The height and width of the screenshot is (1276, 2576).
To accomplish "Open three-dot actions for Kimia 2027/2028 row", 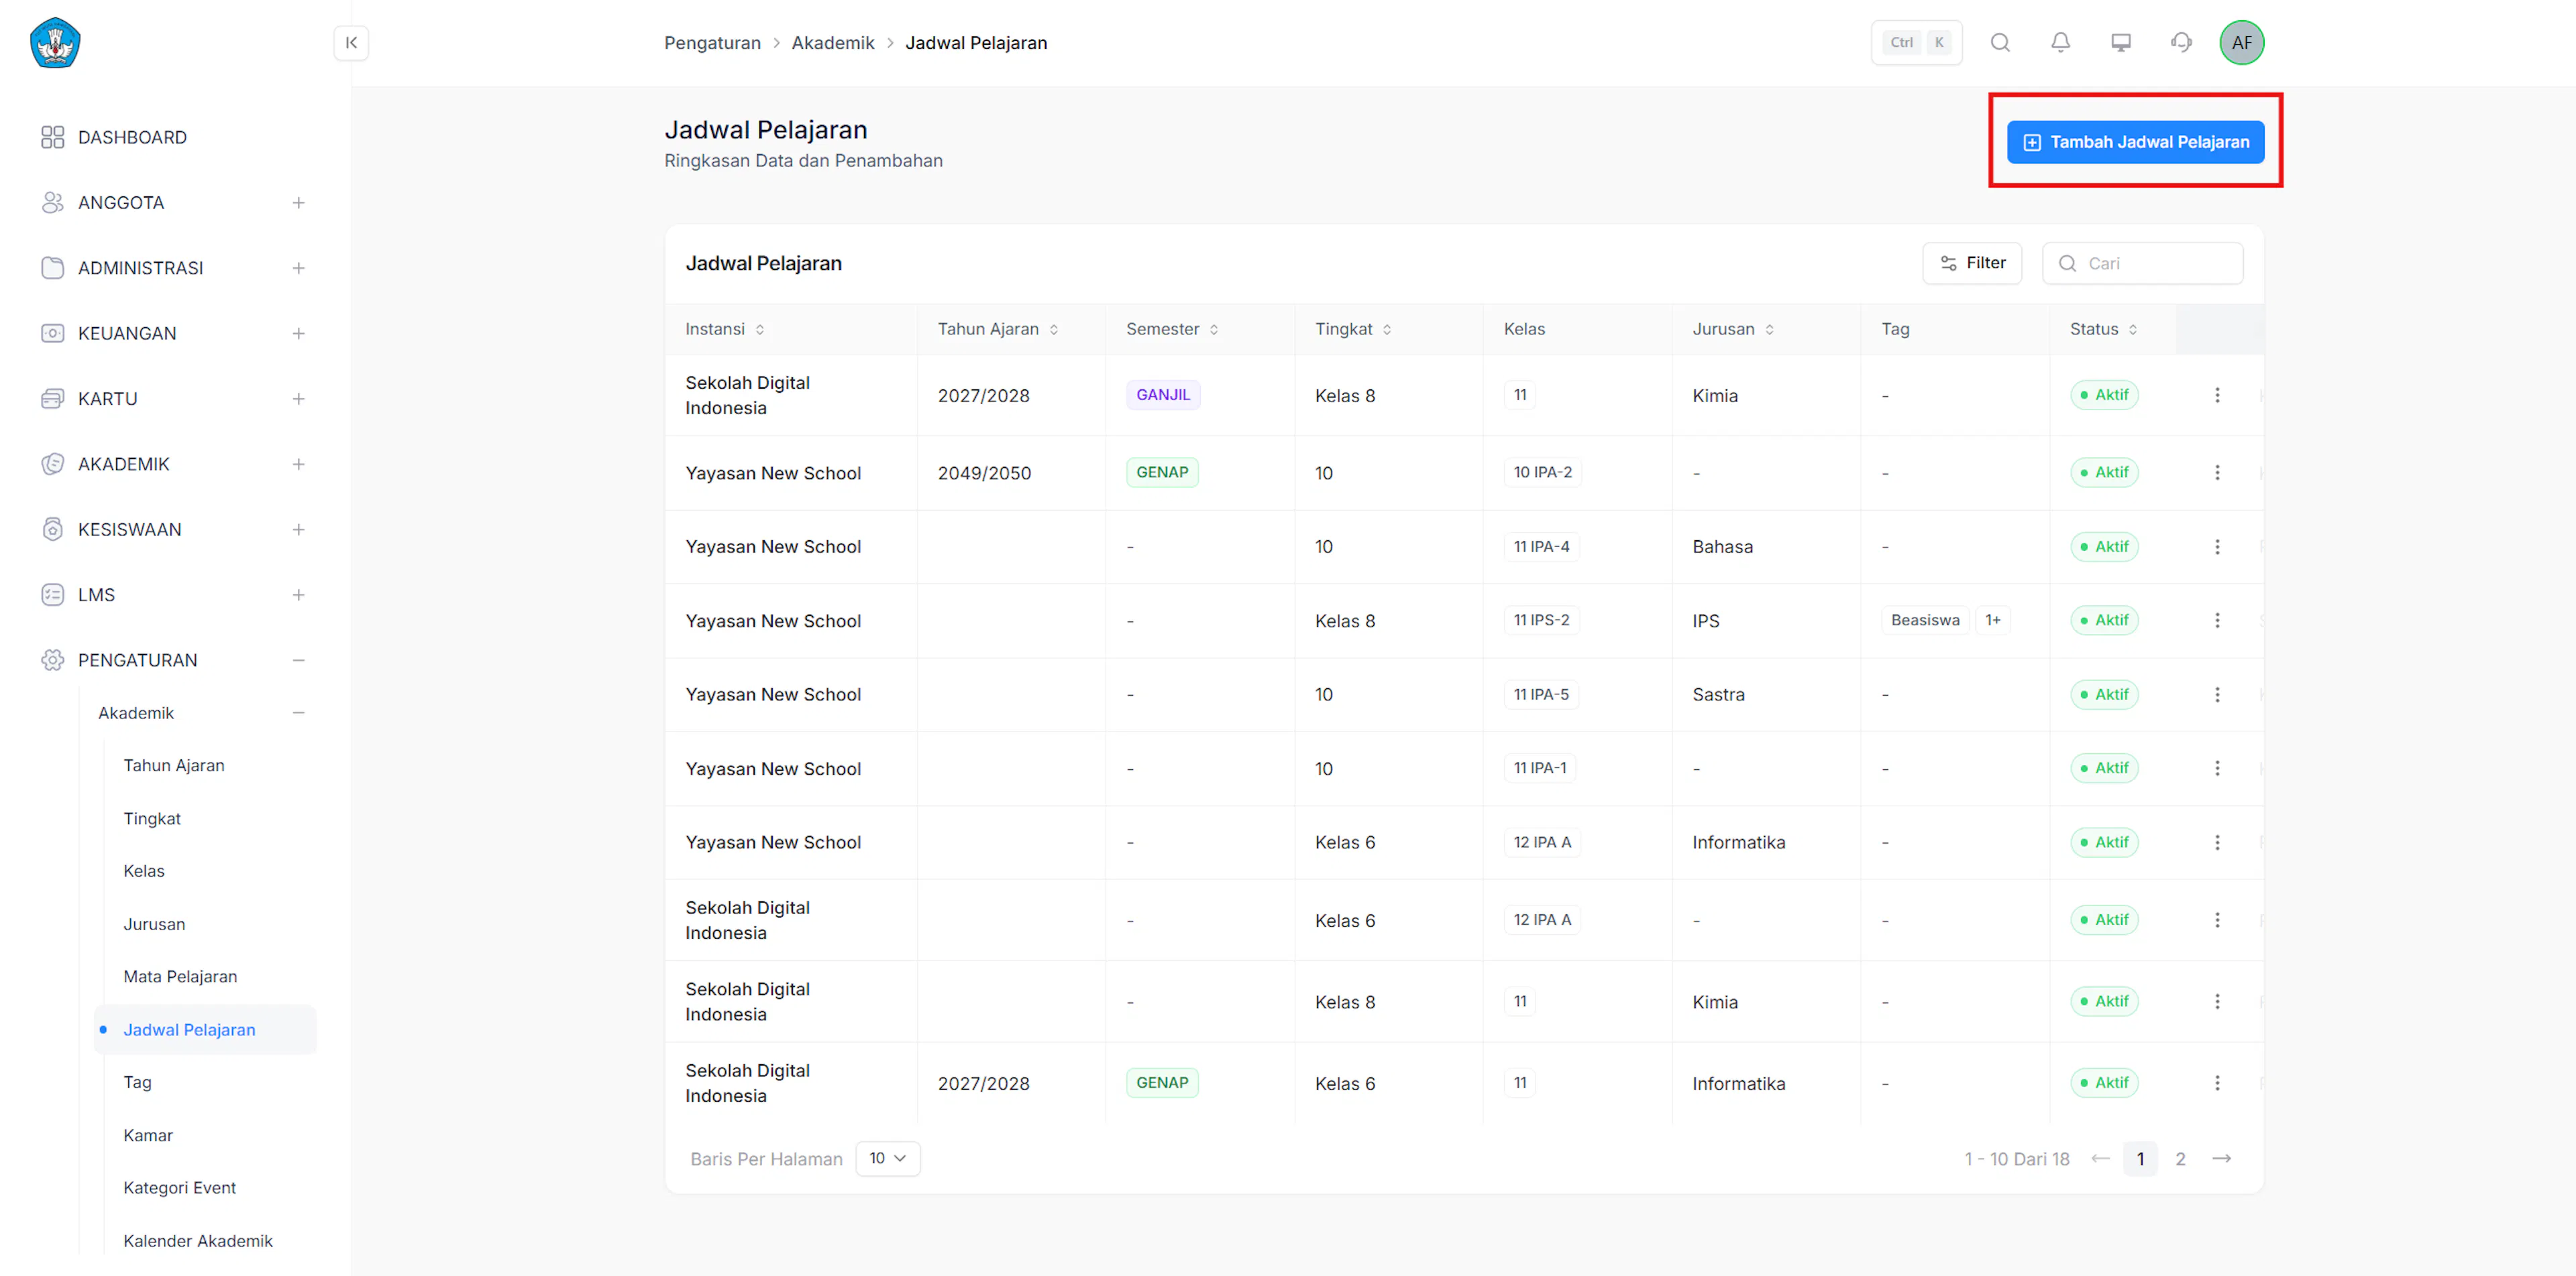I will [2217, 395].
